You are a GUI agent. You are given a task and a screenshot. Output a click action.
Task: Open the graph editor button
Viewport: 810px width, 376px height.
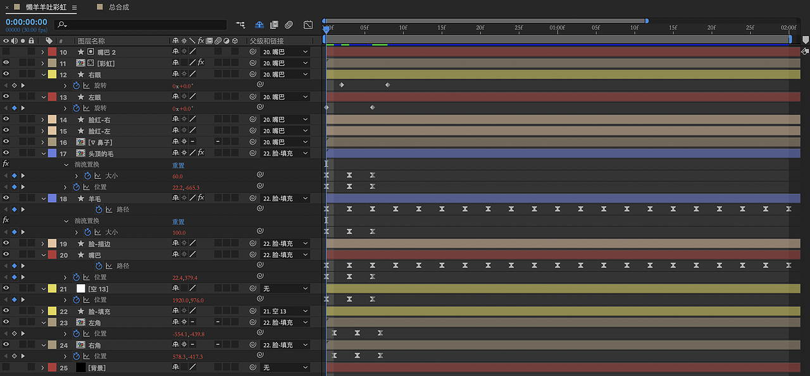click(x=308, y=25)
